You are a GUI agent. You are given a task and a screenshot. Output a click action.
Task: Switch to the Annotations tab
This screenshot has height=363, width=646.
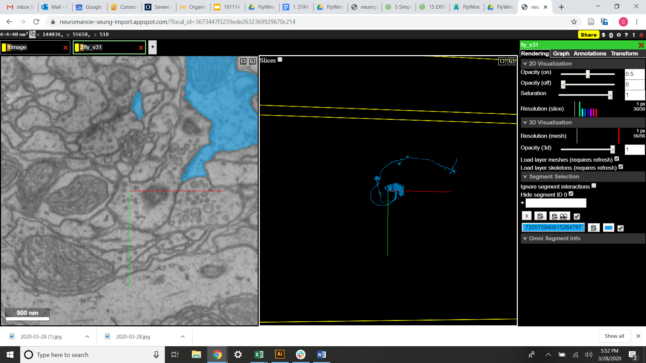pos(590,53)
